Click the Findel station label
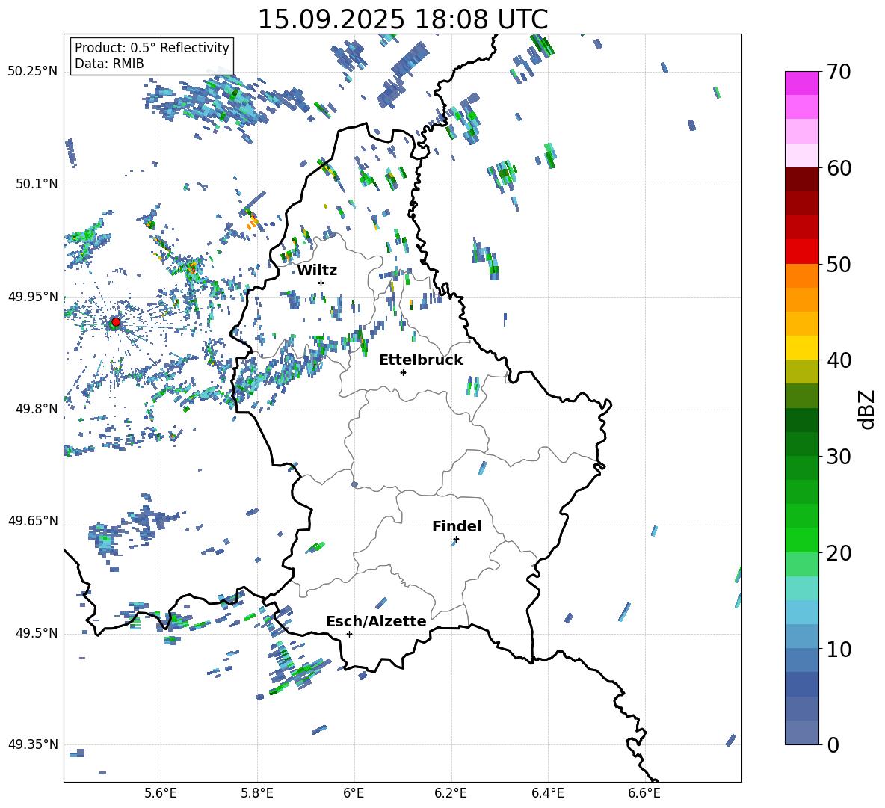 pos(457,526)
